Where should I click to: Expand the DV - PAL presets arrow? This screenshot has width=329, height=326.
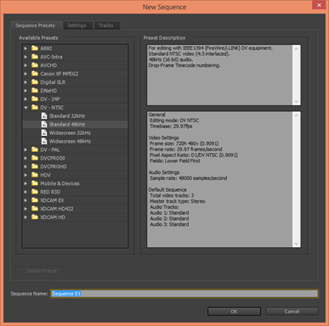pyautogui.click(x=26, y=149)
